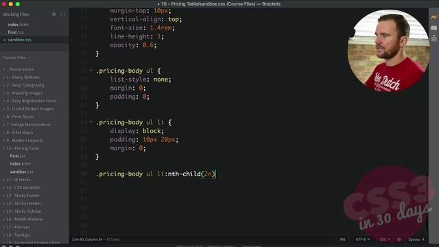Toggle the INS insert mode indicator
This screenshot has height=247, width=439.
click(x=342, y=239)
